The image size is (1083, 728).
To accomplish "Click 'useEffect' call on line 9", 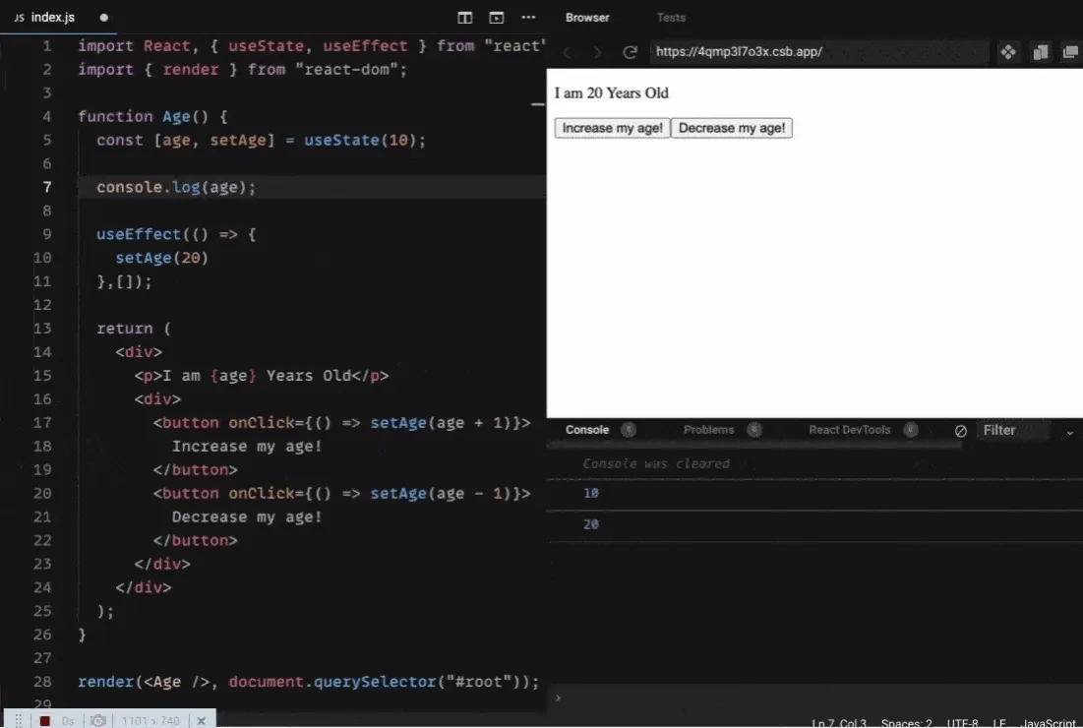I will click(138, 234).
